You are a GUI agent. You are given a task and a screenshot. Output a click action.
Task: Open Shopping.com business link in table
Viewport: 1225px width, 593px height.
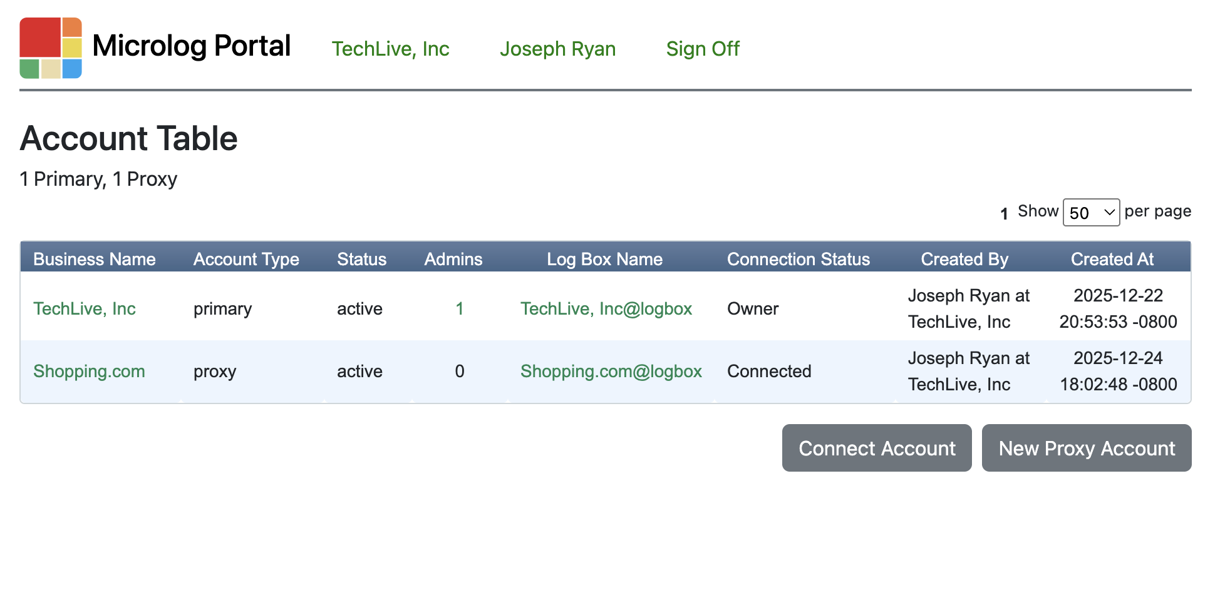(x=89, y=371)
